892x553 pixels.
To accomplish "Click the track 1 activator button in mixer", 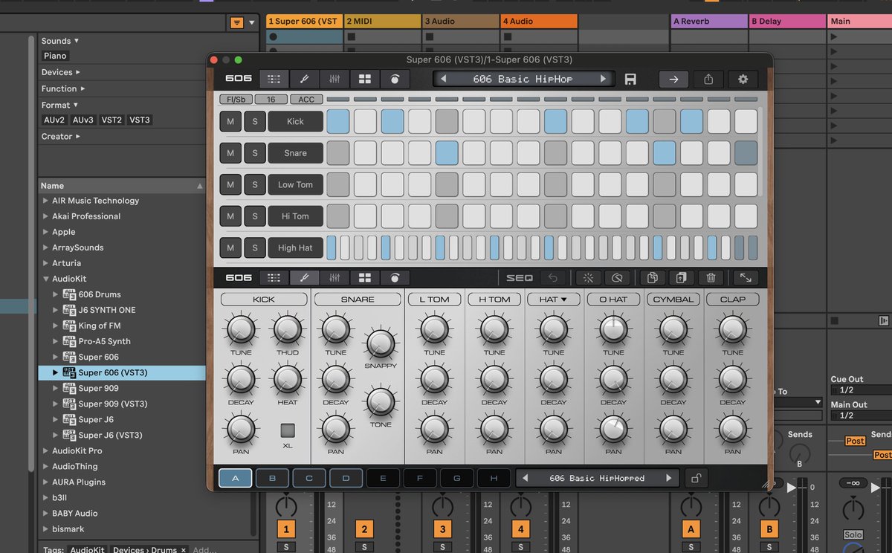I will pos(286,530).
